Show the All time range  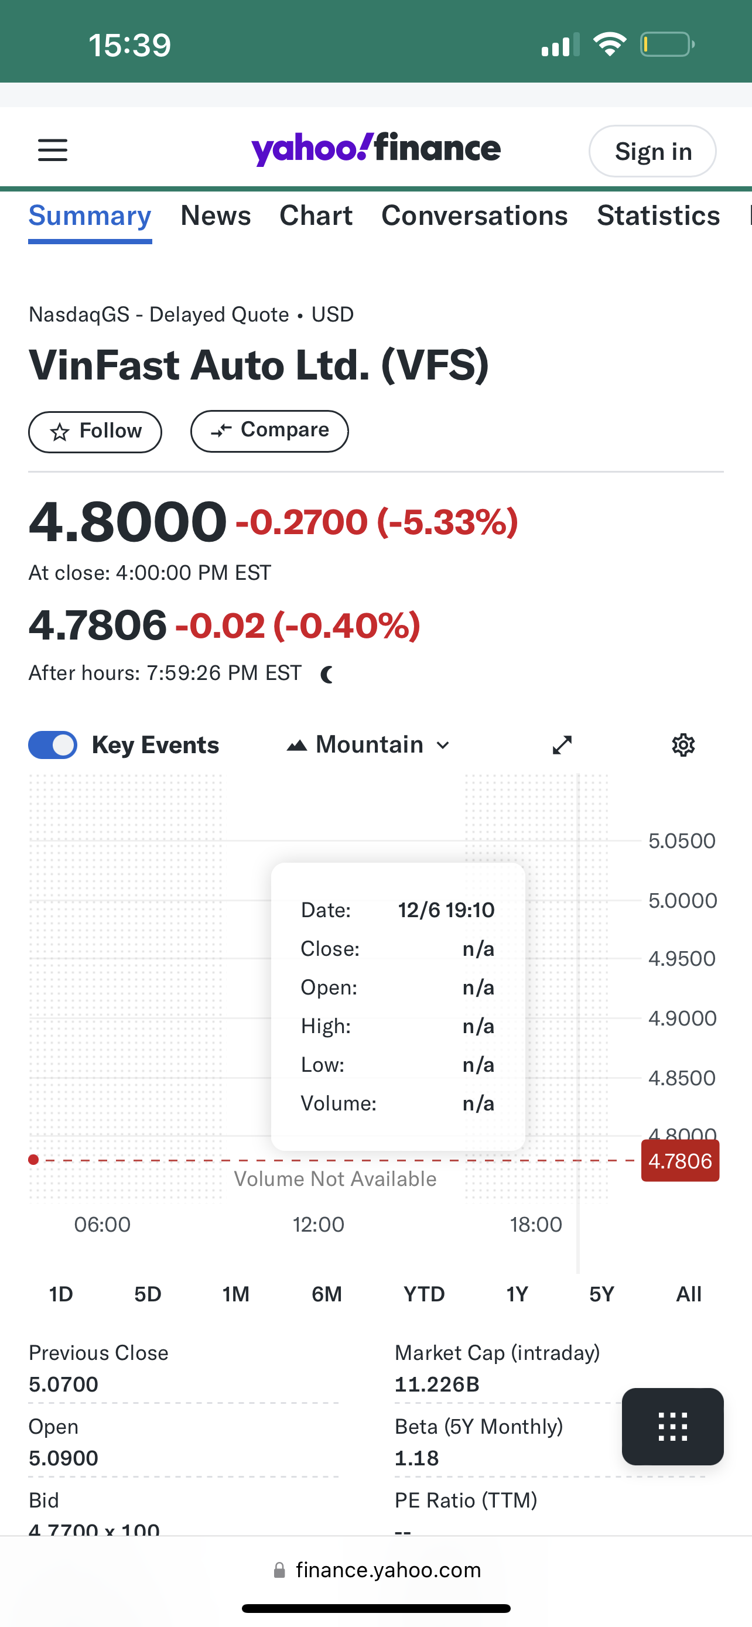[688, 1294]
